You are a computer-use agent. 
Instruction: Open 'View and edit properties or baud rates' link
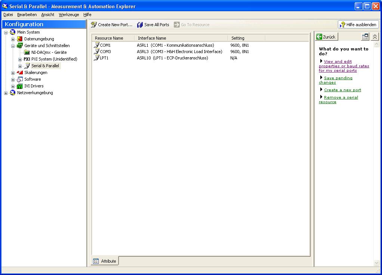point(344,66)
